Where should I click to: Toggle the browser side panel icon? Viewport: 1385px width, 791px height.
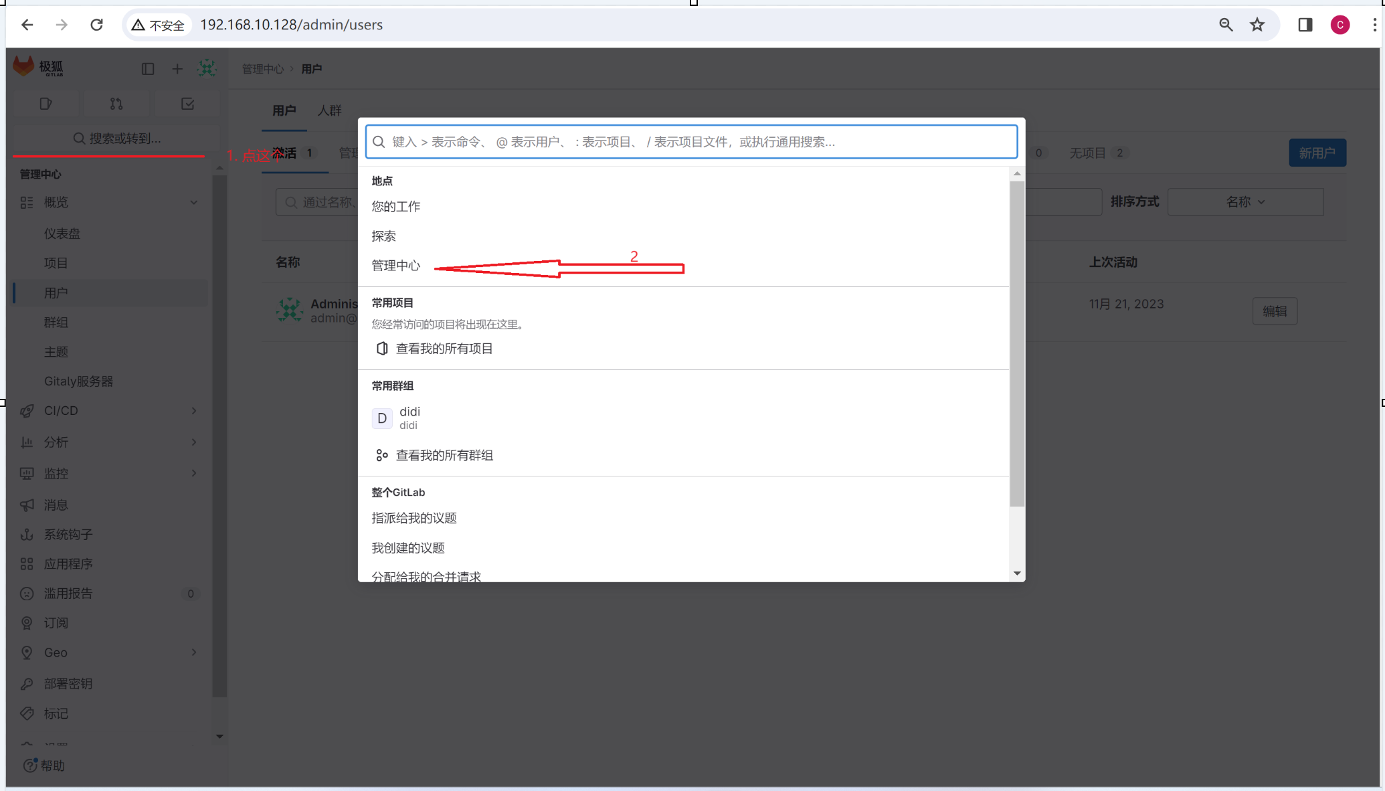pyautogui.click(x=1305, y=25)
